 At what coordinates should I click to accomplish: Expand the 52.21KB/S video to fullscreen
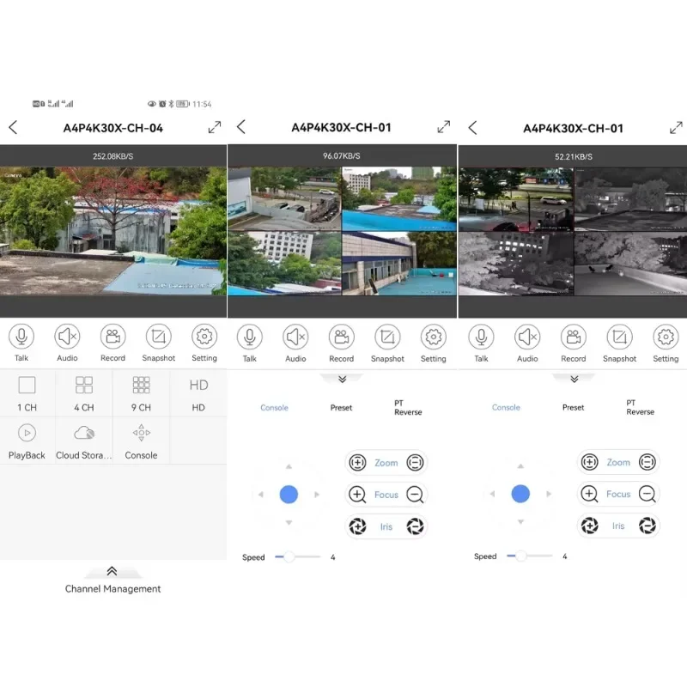tap(676, 128)
